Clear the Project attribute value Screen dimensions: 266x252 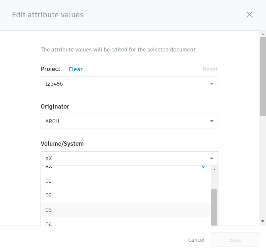pyautogui.click(x=75, y=69)
